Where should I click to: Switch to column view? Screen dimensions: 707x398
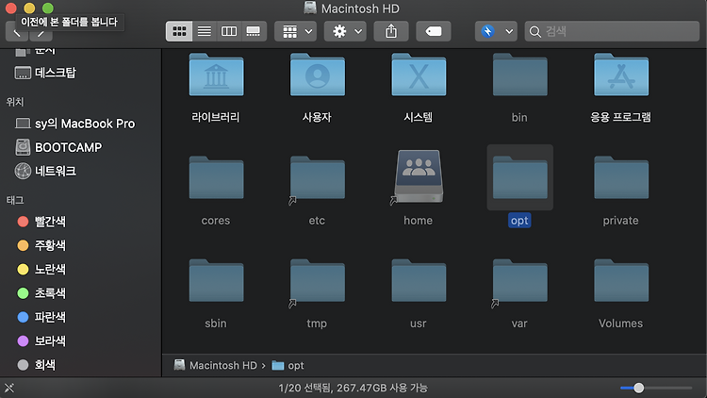pyautogui.click(x=229, y=31)
